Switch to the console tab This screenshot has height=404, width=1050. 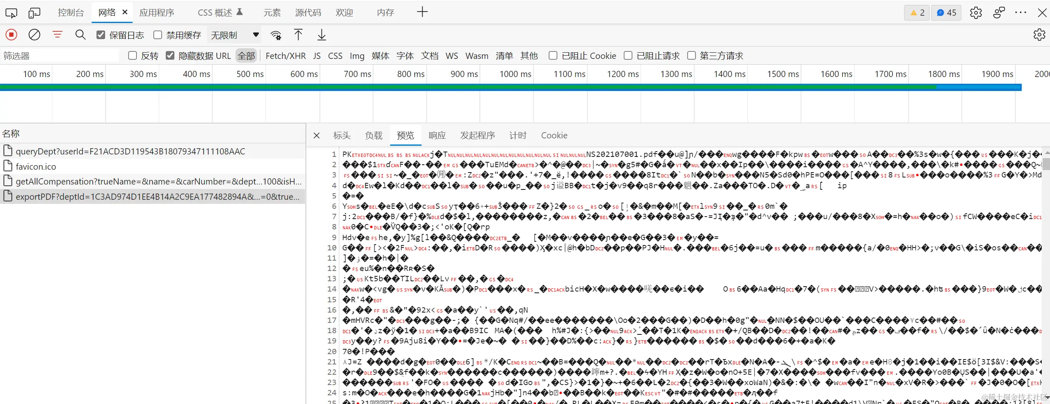(x=71, y=12)
